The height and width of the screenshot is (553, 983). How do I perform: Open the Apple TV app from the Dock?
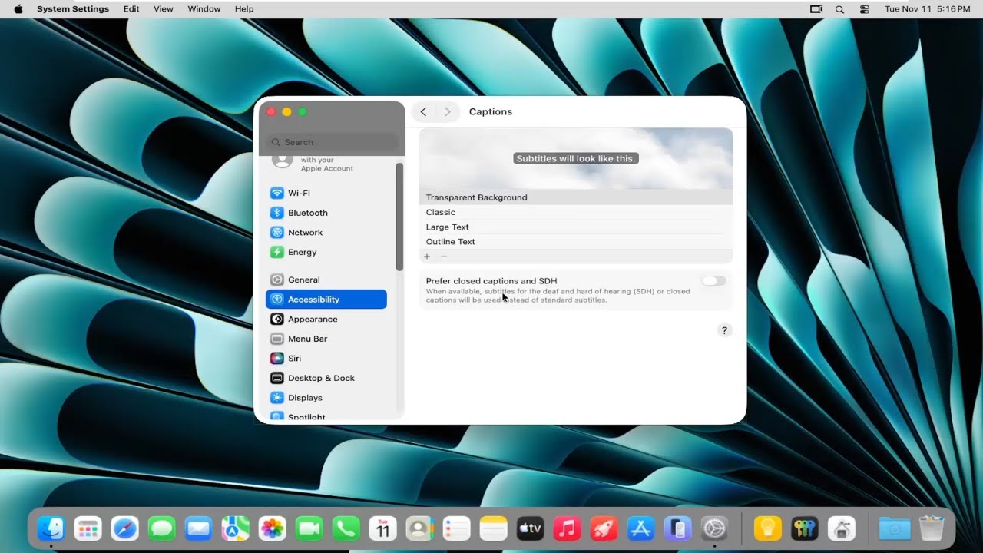coord(531,528)
